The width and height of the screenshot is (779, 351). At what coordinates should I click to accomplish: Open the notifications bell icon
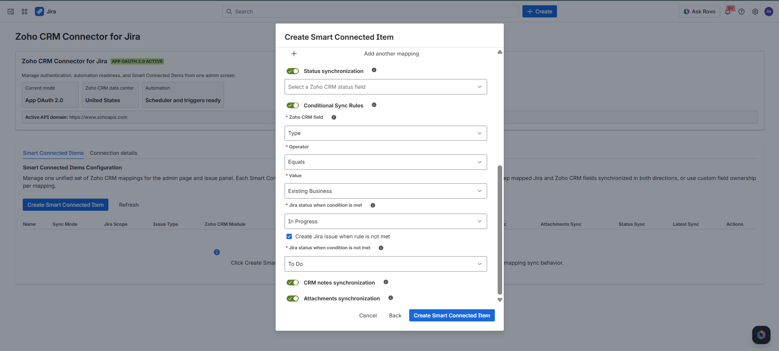pos(727,11)
